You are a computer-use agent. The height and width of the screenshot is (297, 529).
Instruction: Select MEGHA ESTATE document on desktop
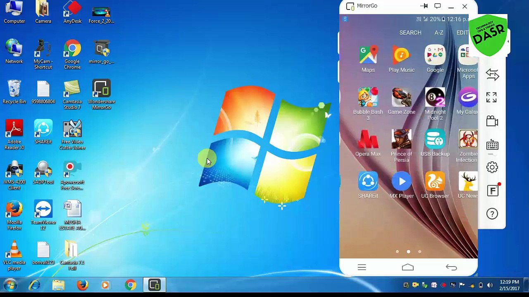pyautogui.click(x=72, y=215)
